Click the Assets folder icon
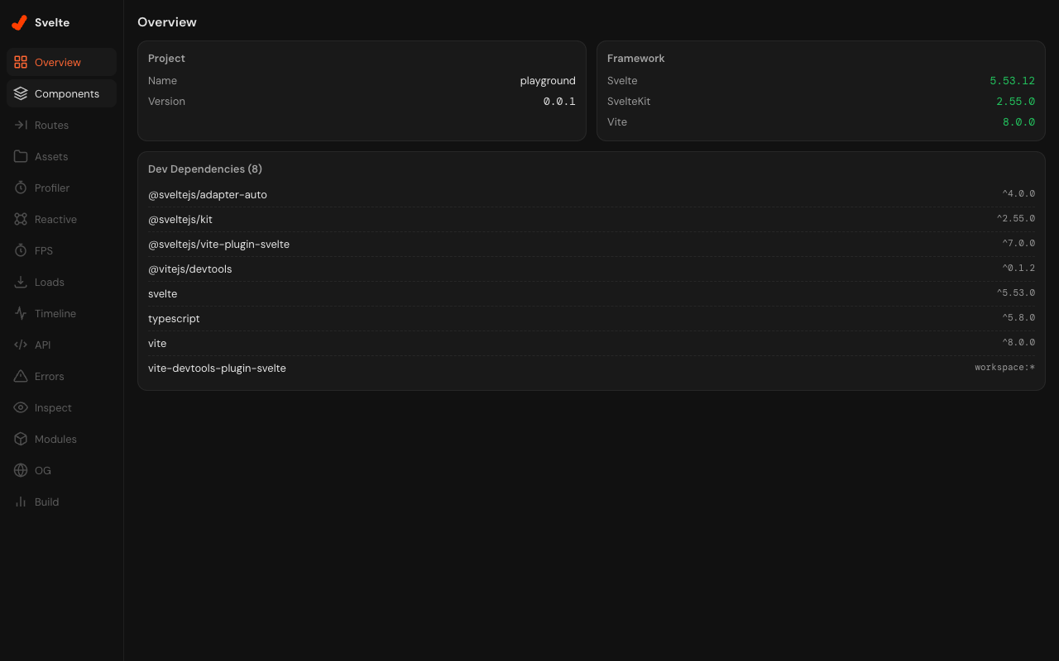This screenshot has width=1059, height=661. pos(21,156)
